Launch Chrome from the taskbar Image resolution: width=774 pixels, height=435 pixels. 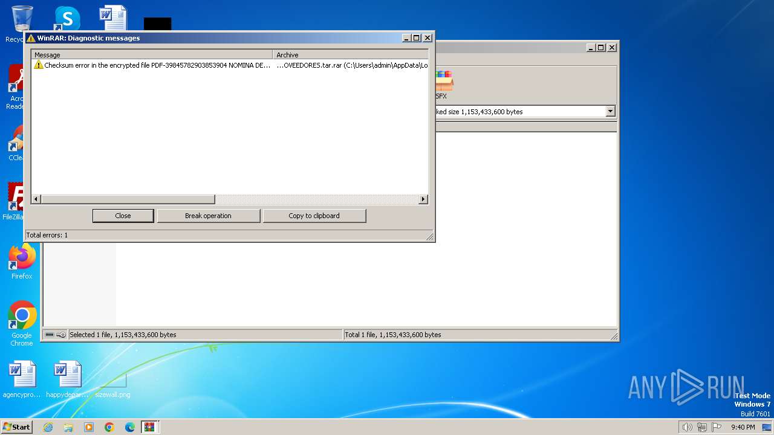click(x=109, y=427)
